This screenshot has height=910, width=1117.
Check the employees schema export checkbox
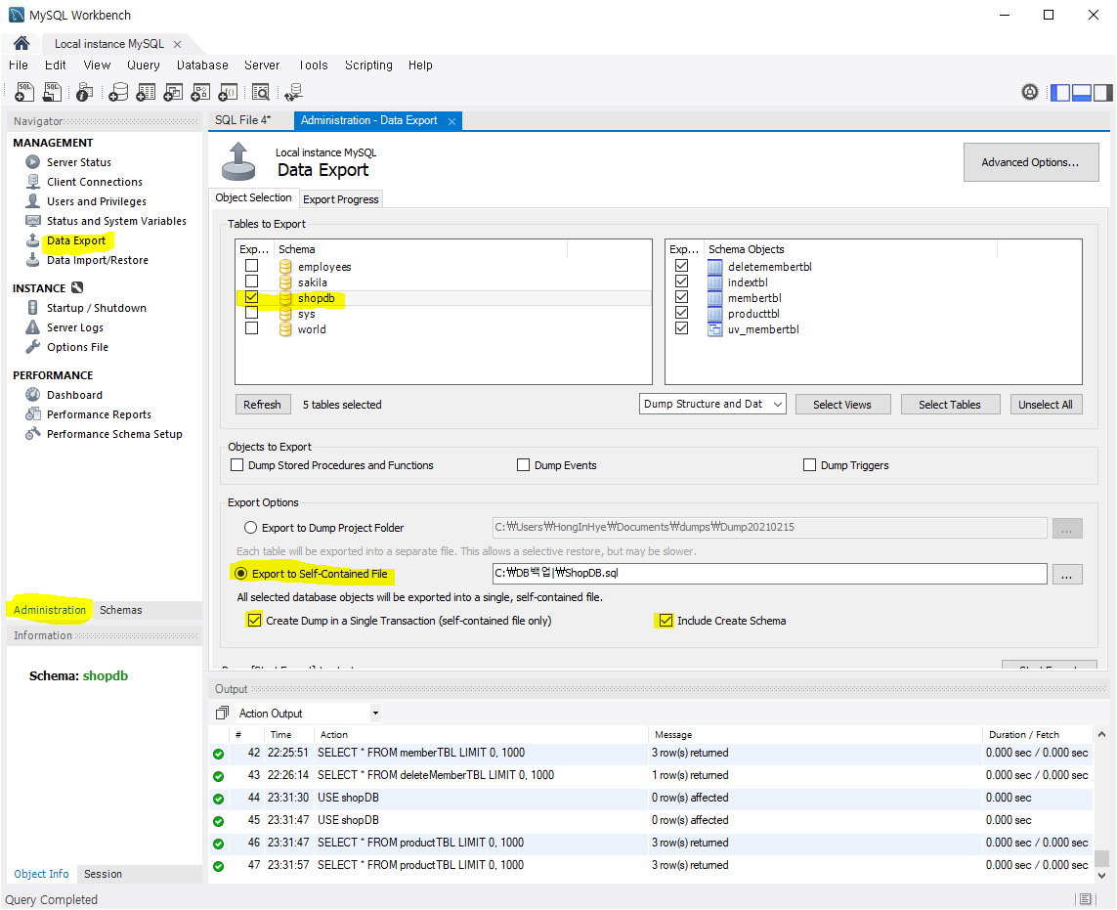(x=252, y=266)
